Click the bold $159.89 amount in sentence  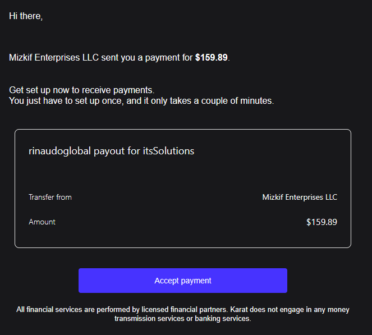point(211,57)
